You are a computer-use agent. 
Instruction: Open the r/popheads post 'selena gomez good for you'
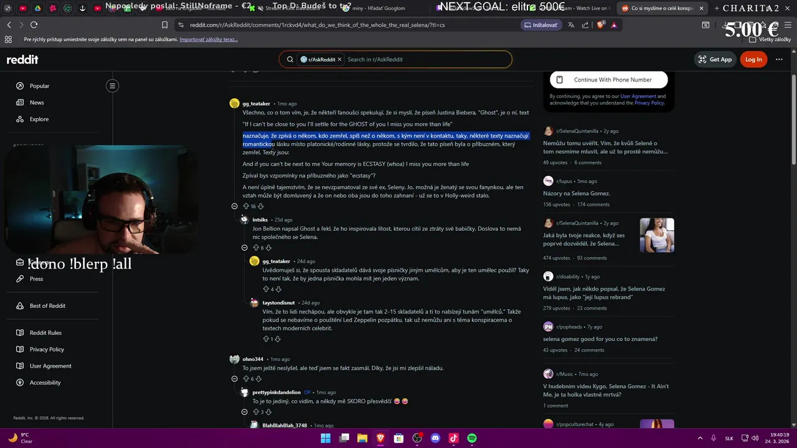tap(600, 339)
